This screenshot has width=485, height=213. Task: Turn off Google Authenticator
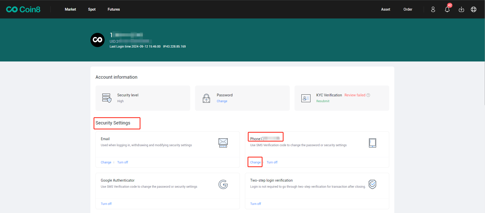106,204
